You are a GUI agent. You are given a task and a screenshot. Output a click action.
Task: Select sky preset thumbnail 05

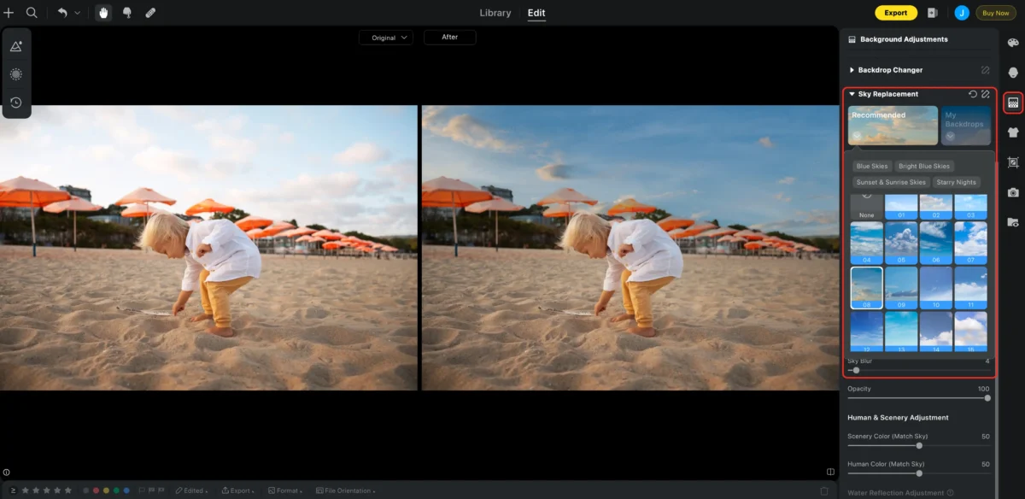[901, 244]
